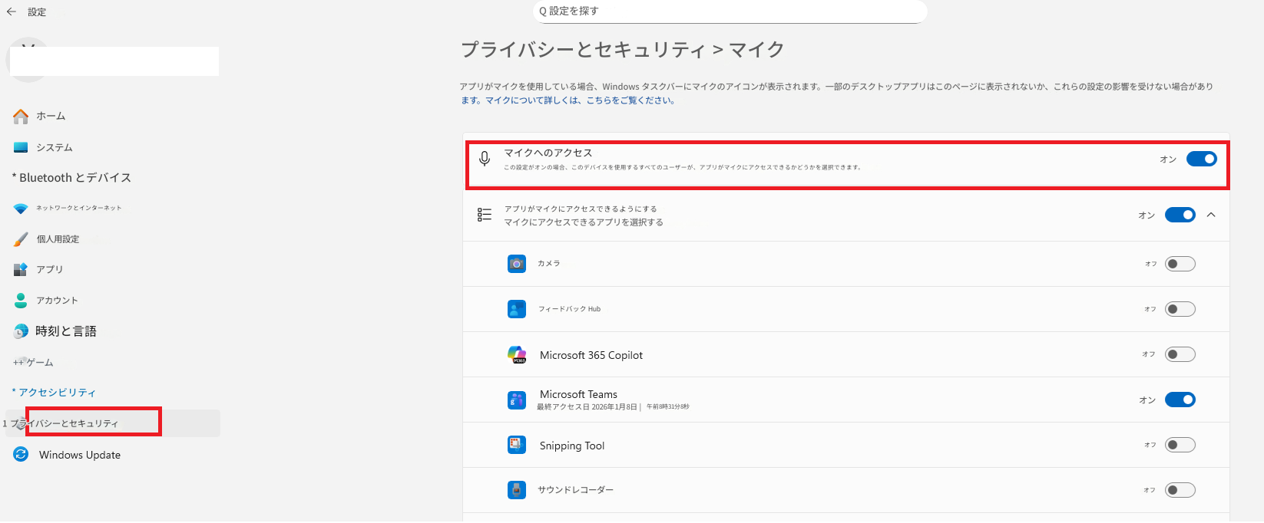Click the Snipping Tool app icon
This screenshot has height=523, width=1264.
tap(517, 445)
